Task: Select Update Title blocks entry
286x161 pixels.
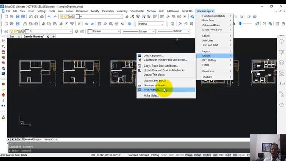Action: coord(166,75)
